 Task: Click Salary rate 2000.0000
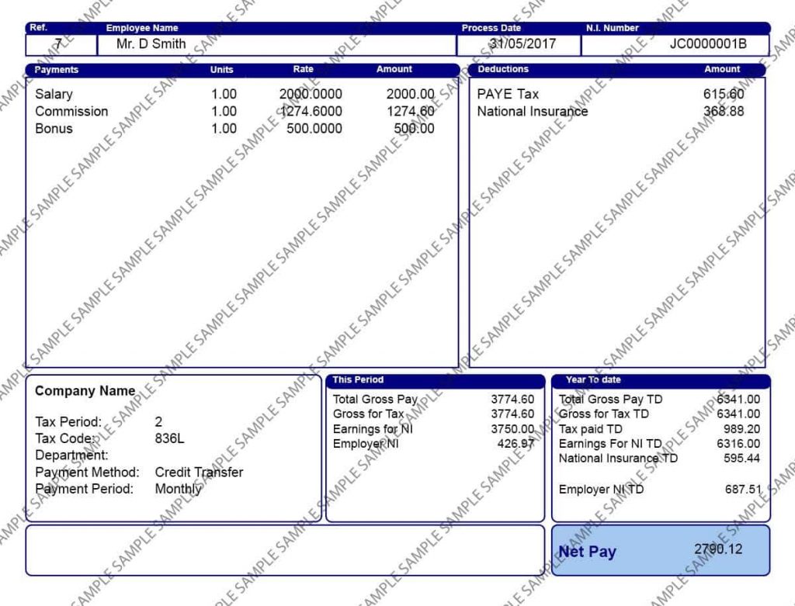pyautogui.click(x=311, y=94)
